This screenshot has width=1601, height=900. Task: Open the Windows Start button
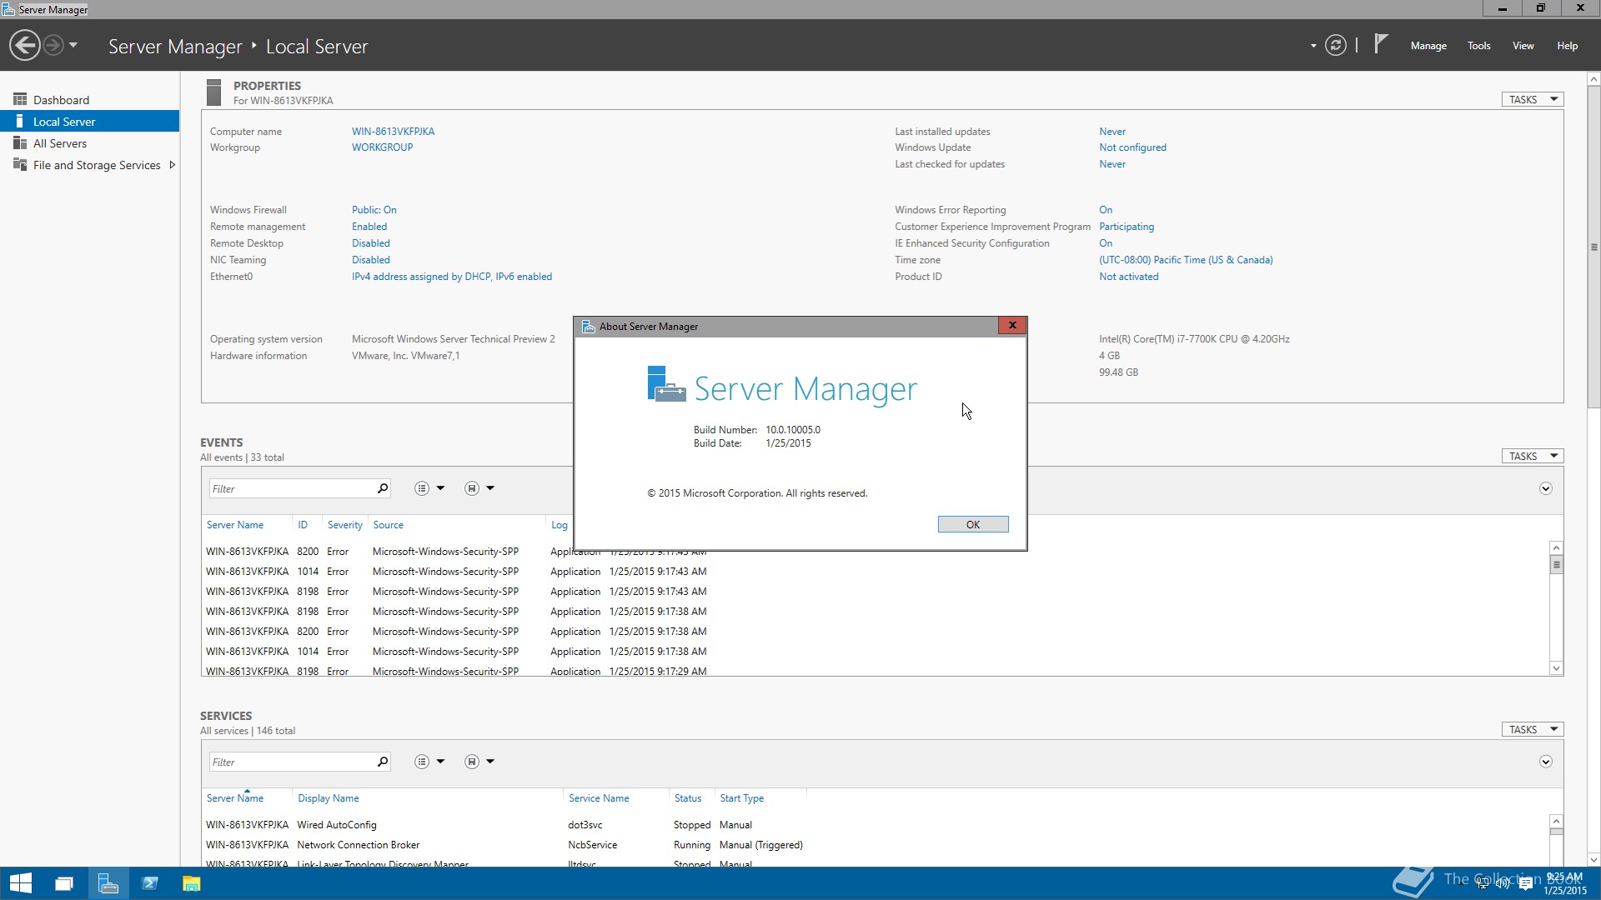pos(20,883)
